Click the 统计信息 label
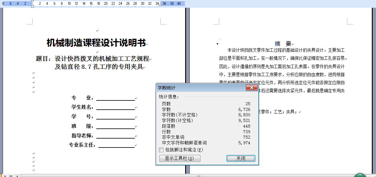Image resolution: width=376 pixels, height=177 pixels. click(x=169, y=97)
